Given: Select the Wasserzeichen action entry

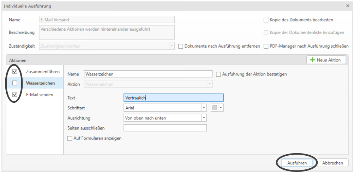Looking at the screenshot, I should (40, 83).
